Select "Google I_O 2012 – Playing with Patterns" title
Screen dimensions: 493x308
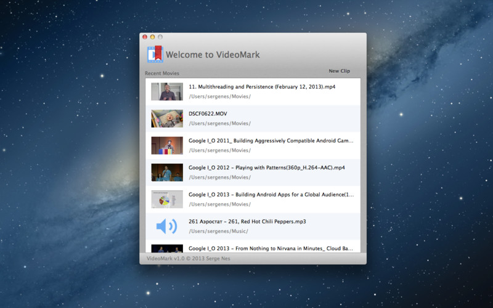(x=267, y=168)
